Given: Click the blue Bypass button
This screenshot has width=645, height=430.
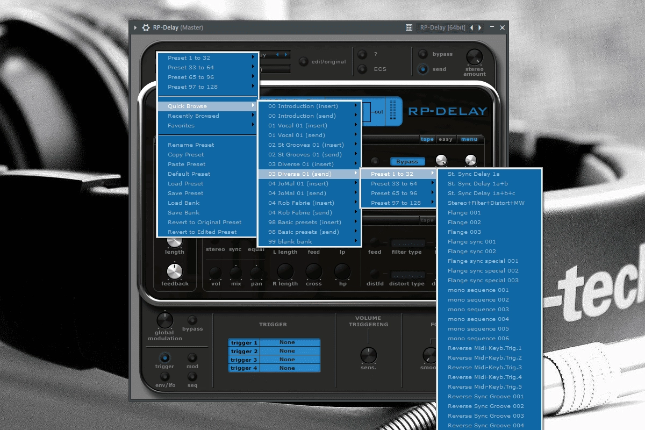Looking at the screenshot, I should click(x=407, y=161).
